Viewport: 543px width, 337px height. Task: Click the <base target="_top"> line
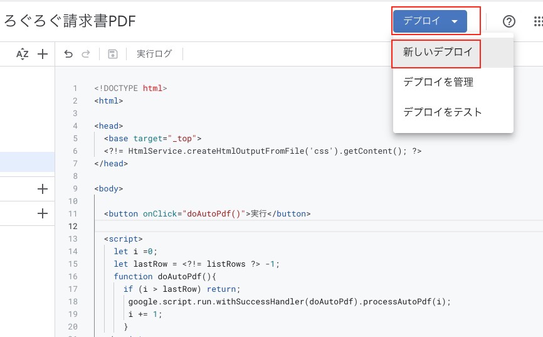click(152, 139)
